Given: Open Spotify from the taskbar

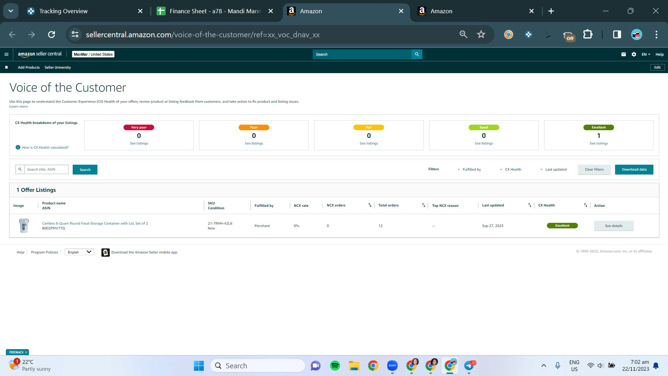Looking at the screenshot, I should tap(335, 366).
